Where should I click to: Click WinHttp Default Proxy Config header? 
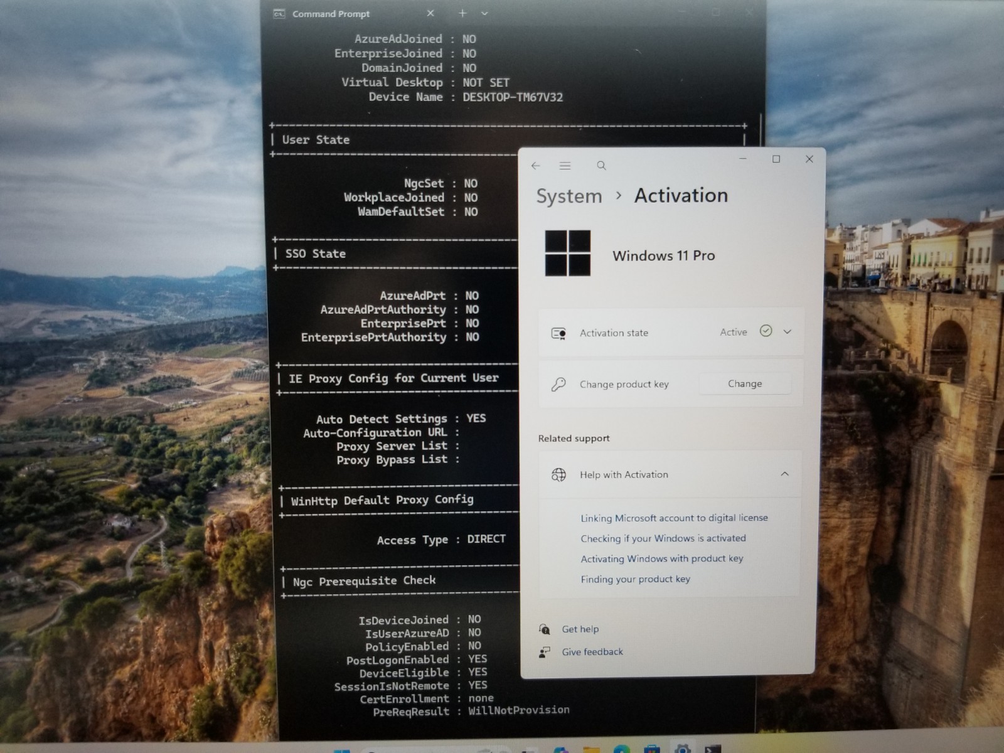click(x=382, y=500)
